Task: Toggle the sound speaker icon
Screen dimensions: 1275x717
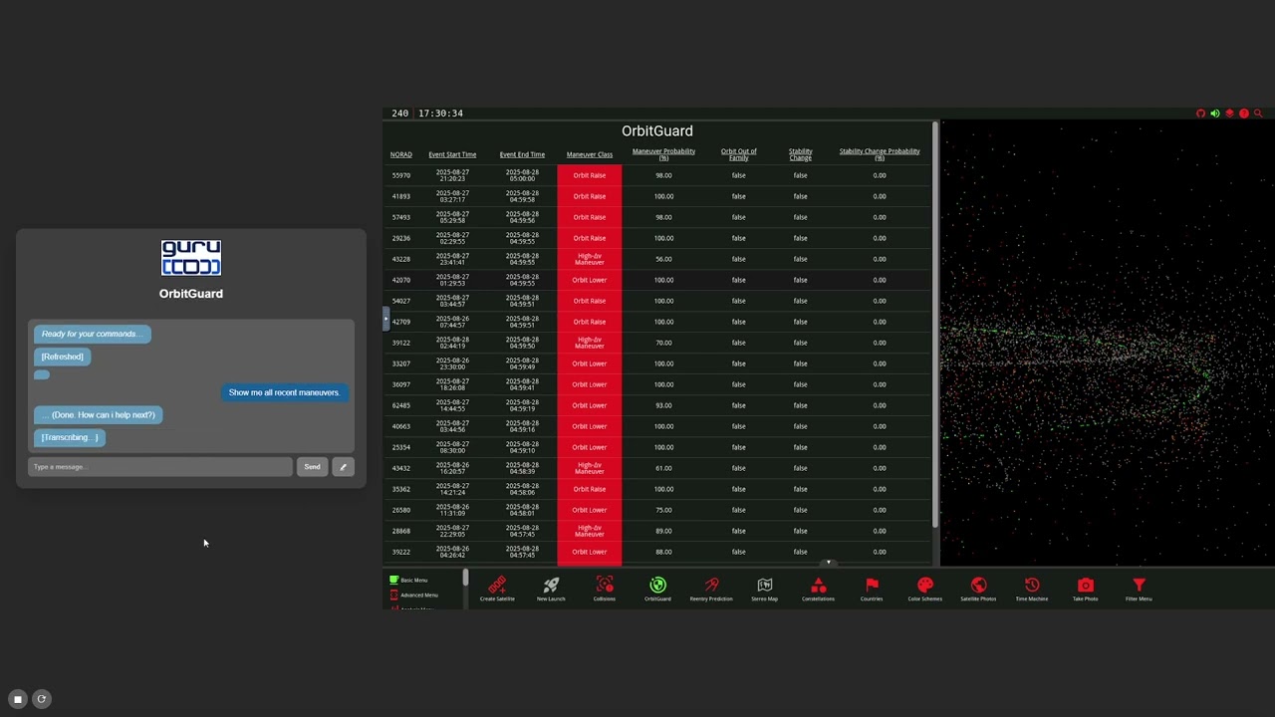Action: pyautogui.click(x=1214, y=114)
